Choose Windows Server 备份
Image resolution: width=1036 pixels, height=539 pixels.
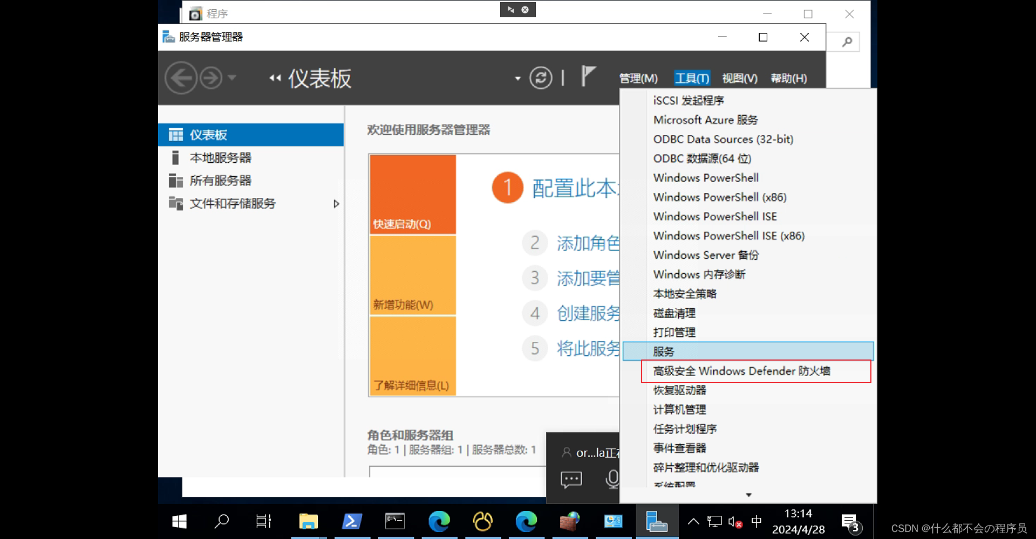click(748, 255)
